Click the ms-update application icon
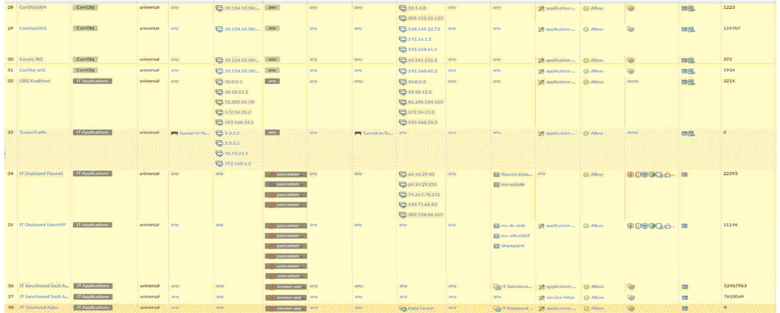The image size is (780, 313). point(497,185)
